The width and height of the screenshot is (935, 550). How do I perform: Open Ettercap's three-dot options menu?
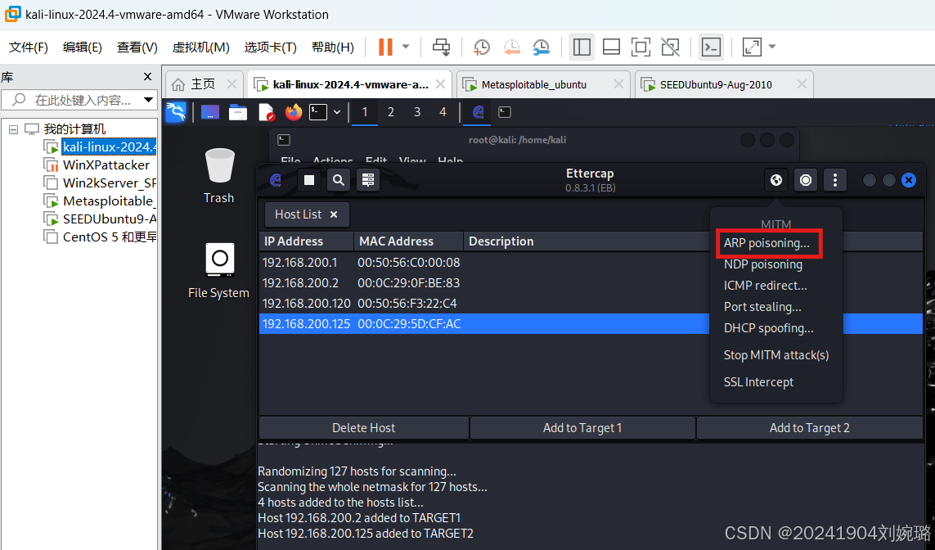pyautogui.click(x=835, y=179)
